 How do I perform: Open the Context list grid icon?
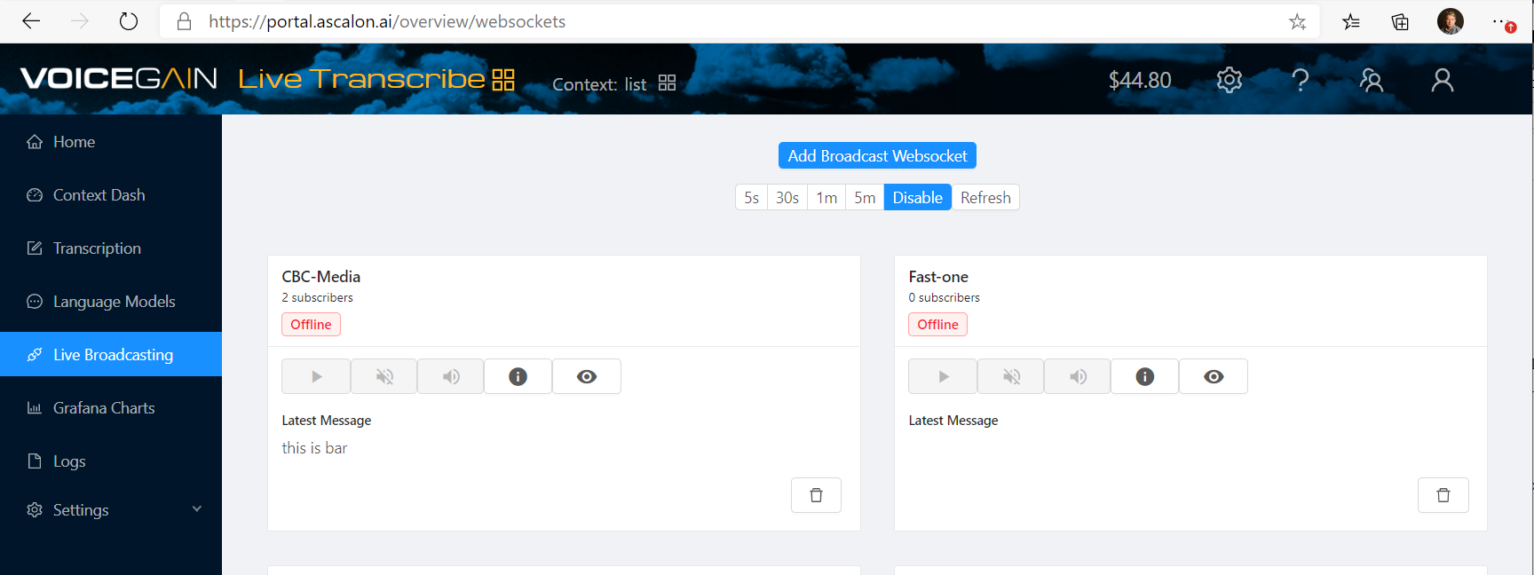[x=668, y=83]
